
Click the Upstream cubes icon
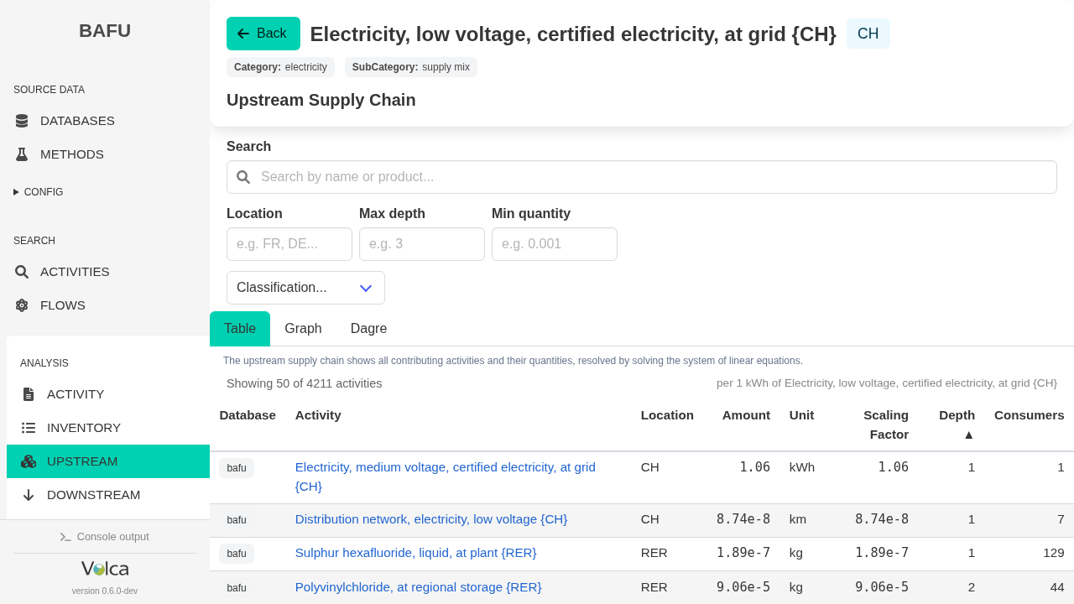pyautogui.click(x=29, y=461)
